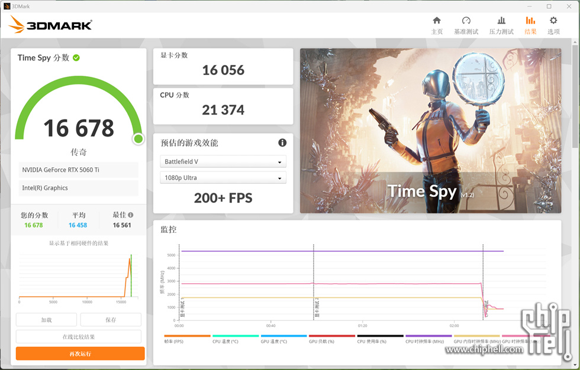Open the Options gear icon (选项)
The image size is (580, 370).
pos(553,21)
